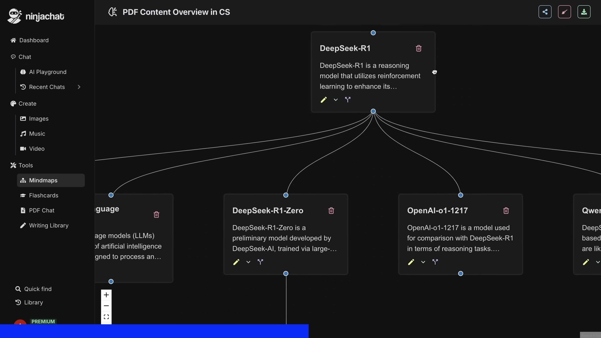Click the branch icon on OpenAI-o1-1217 node
This screenshot has width=601, height=338.
pos(435,262)
